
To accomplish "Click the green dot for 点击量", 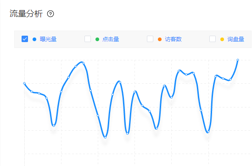I will pos(97,39).
